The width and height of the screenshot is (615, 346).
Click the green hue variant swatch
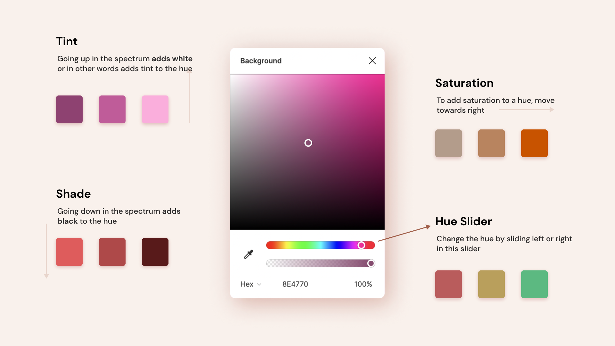535,284
